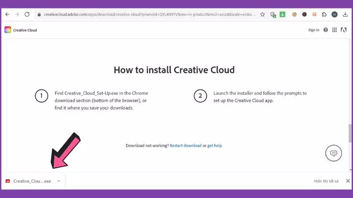Open the Extensions puzzle piece menu
The height and width of the screenshot is (198, 353).
point(324,15)
